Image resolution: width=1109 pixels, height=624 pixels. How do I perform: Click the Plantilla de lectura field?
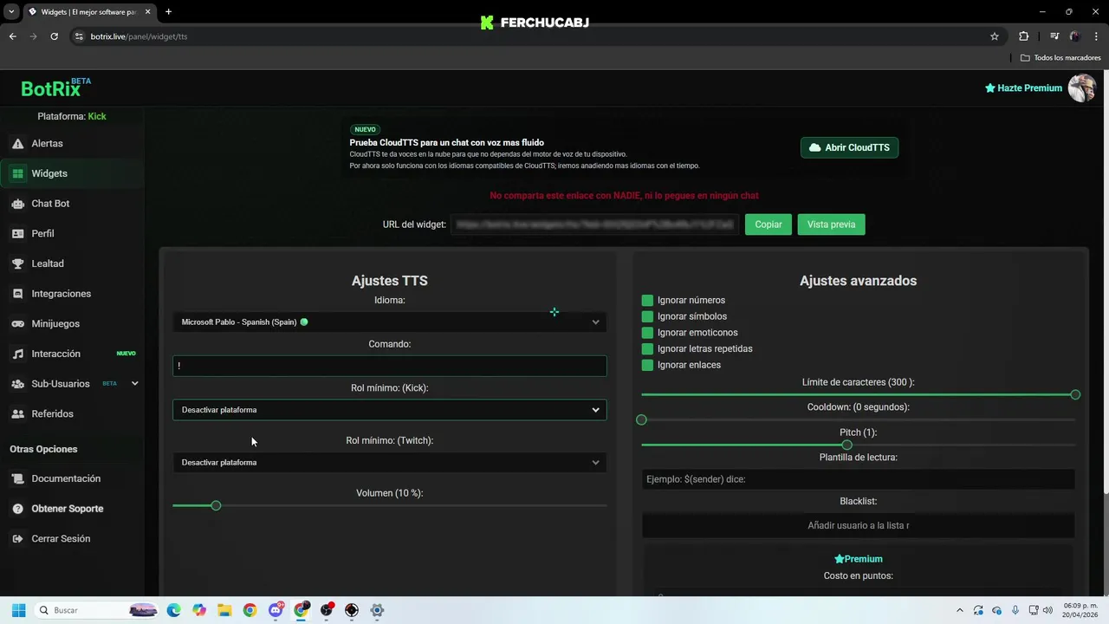pos(858,479)
